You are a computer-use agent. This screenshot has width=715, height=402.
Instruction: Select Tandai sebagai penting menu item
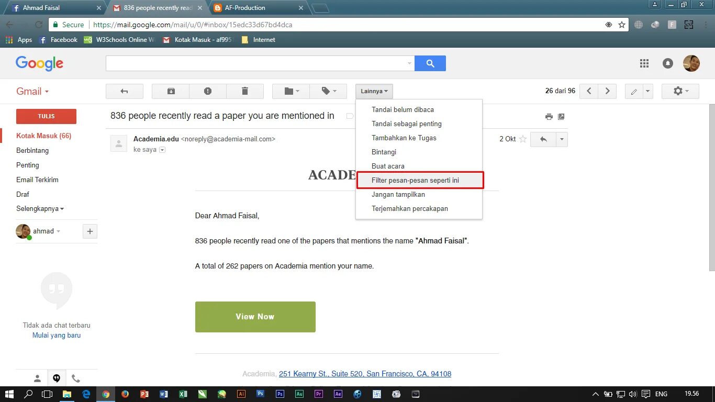(419, 124)
